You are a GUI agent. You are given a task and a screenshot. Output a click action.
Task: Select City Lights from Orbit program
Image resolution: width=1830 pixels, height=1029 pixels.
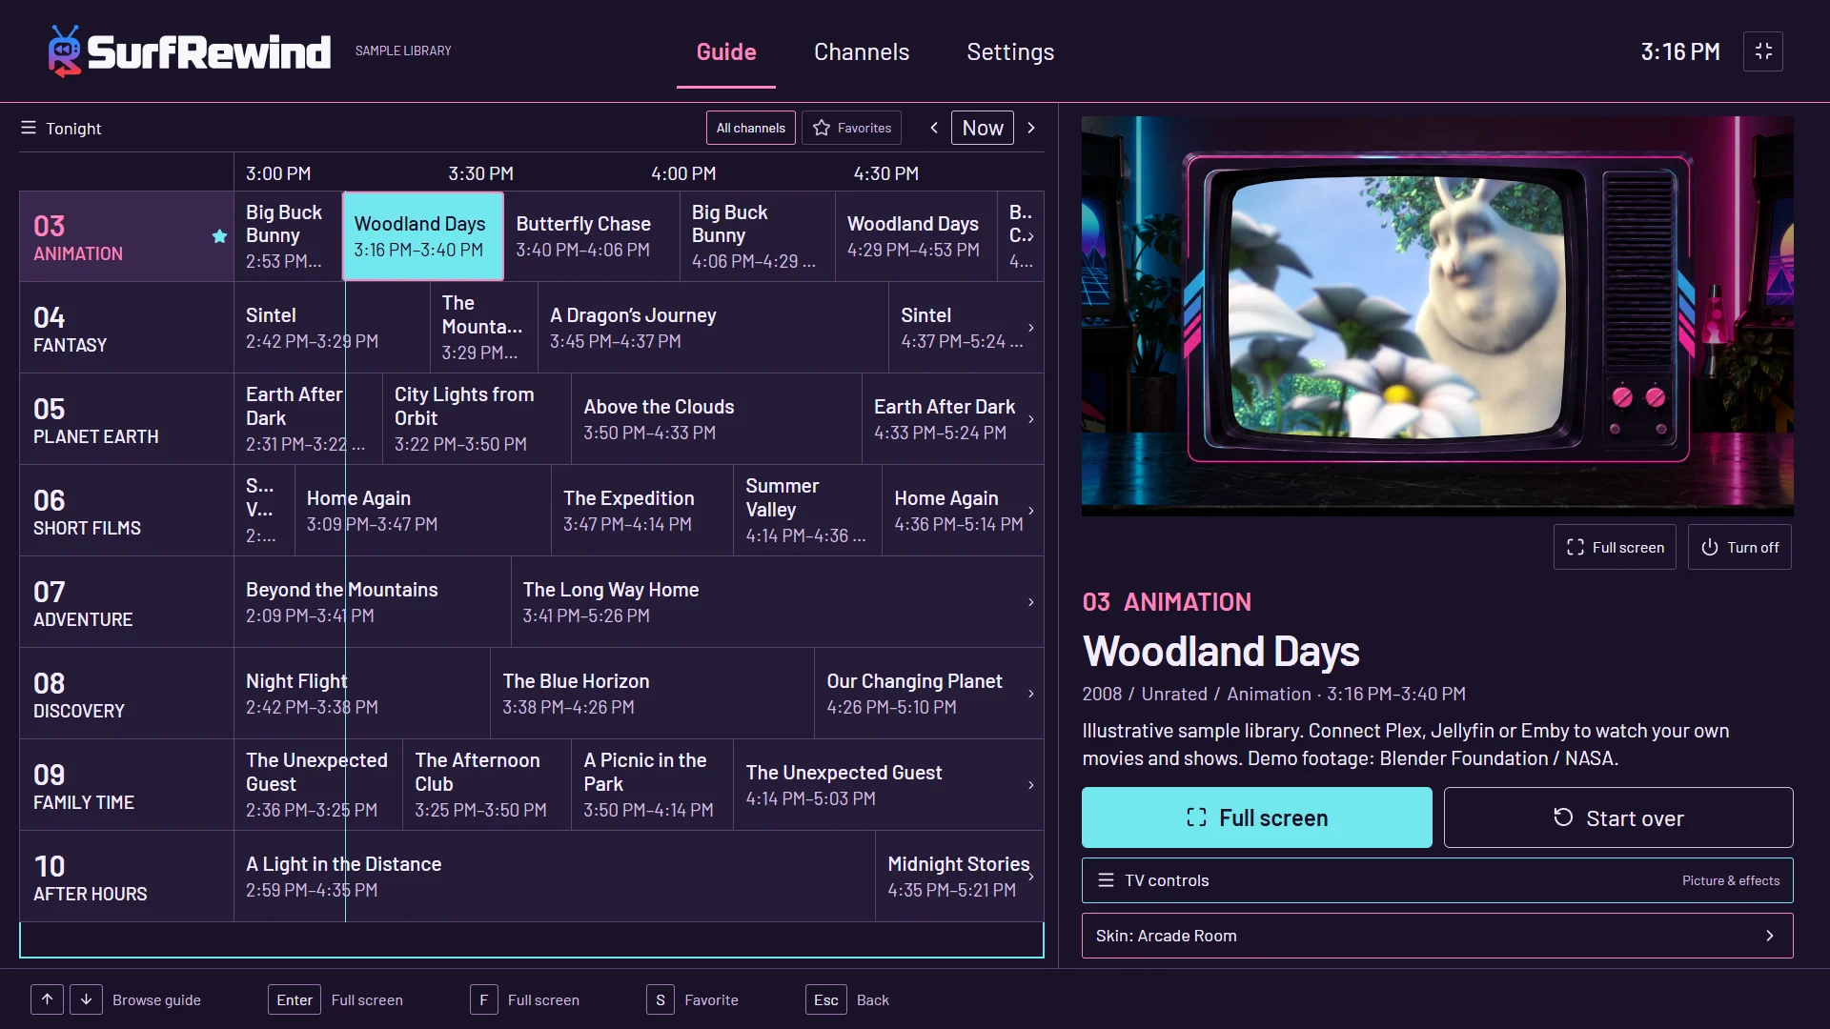[x=477, y=419]
